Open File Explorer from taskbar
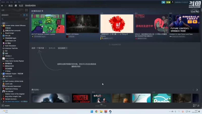202x114 pixels. 101,111
